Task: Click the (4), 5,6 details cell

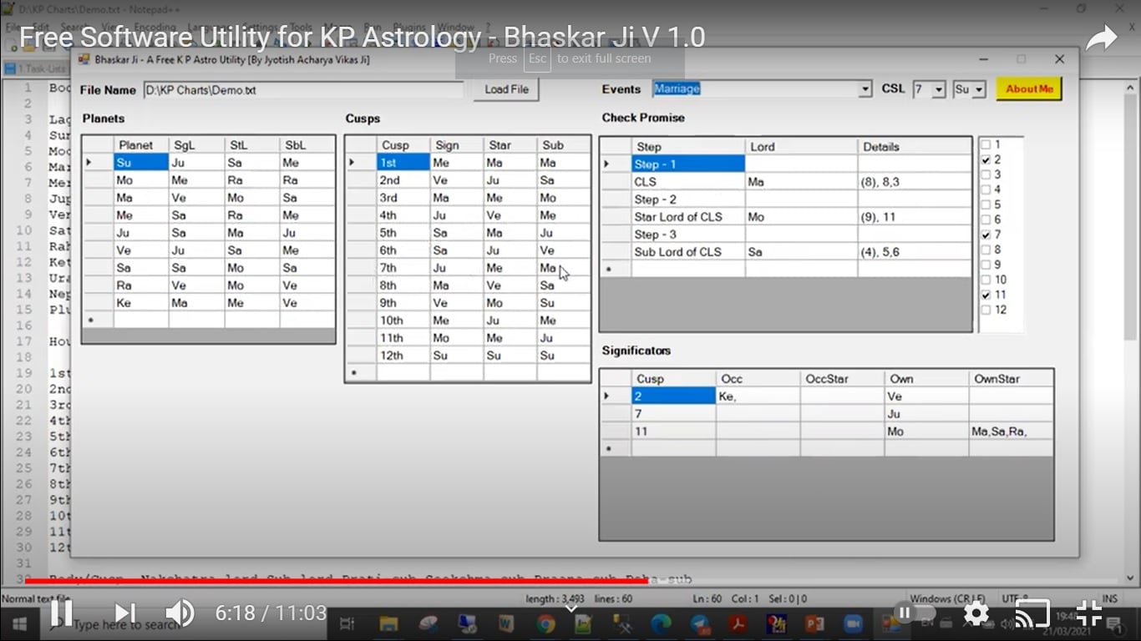Action: coord(915,252)
